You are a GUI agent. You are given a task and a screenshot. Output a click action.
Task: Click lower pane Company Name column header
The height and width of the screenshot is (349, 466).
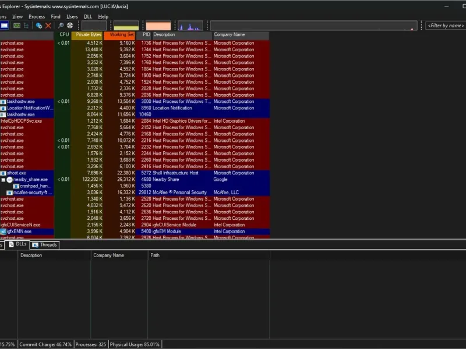pos(119,255)
